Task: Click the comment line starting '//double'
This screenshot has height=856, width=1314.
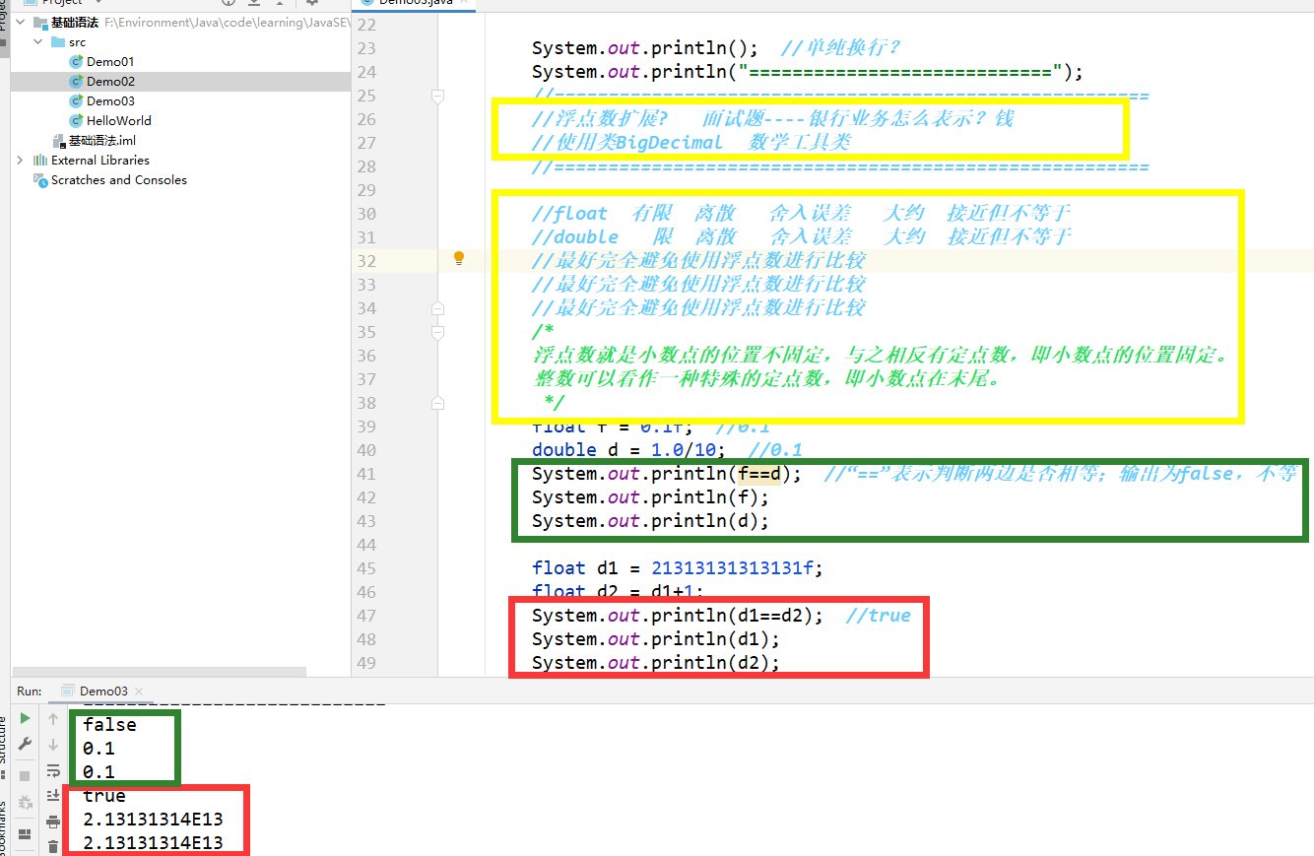Action: [x=801, y=237]
